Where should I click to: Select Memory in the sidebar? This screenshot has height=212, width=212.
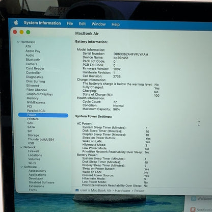(x=33, y=98)
